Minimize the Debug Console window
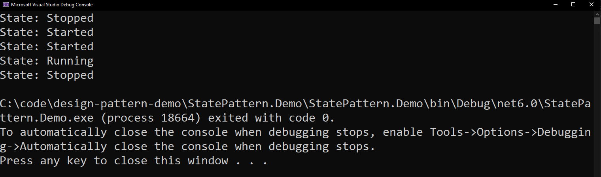The height and width of the screenshot is (177, 601). click(x=554, y=5)
